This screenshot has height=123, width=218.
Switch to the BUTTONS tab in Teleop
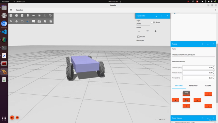tap(179, 86)
